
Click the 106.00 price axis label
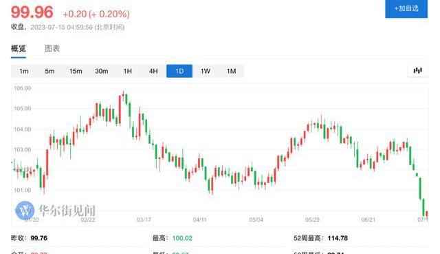point(23,88)
